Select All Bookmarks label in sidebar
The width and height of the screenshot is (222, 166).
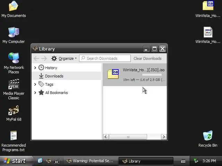pos(57,93)
